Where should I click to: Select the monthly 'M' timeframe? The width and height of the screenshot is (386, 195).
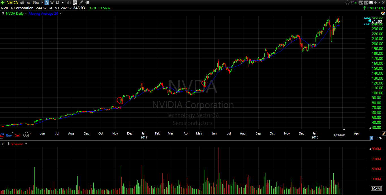point(58,3)
